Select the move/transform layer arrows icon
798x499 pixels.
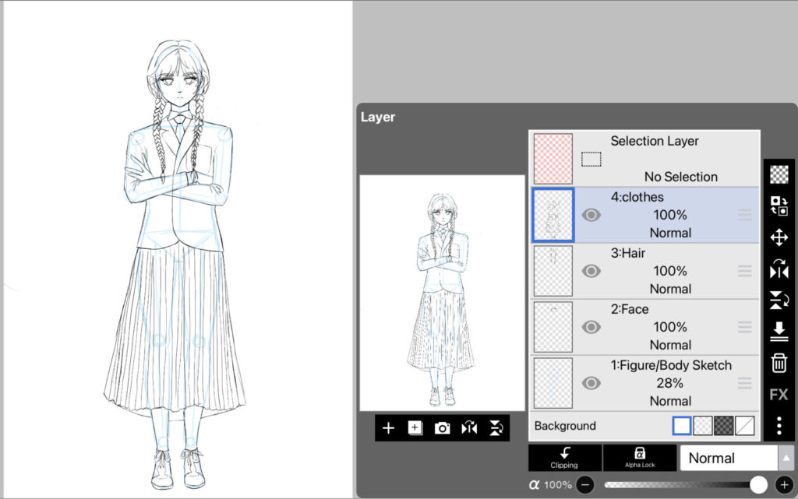[779, 237]
